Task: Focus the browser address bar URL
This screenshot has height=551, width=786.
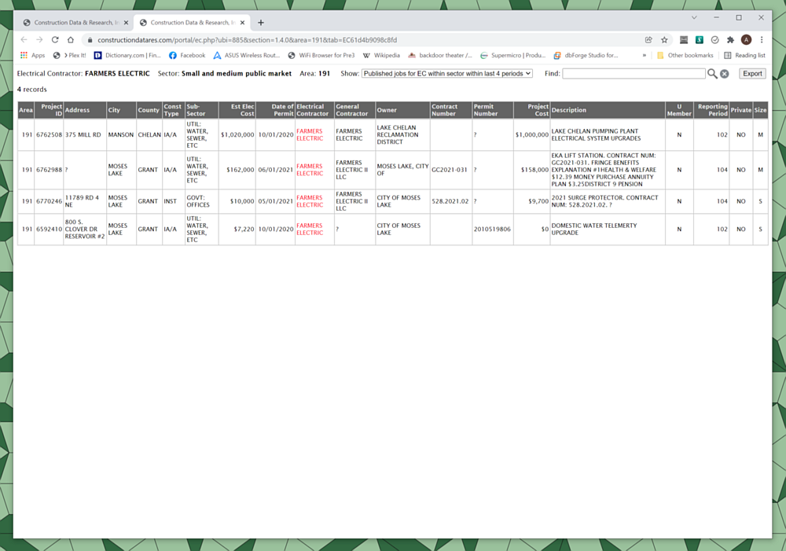Action: tap(247, 39)
